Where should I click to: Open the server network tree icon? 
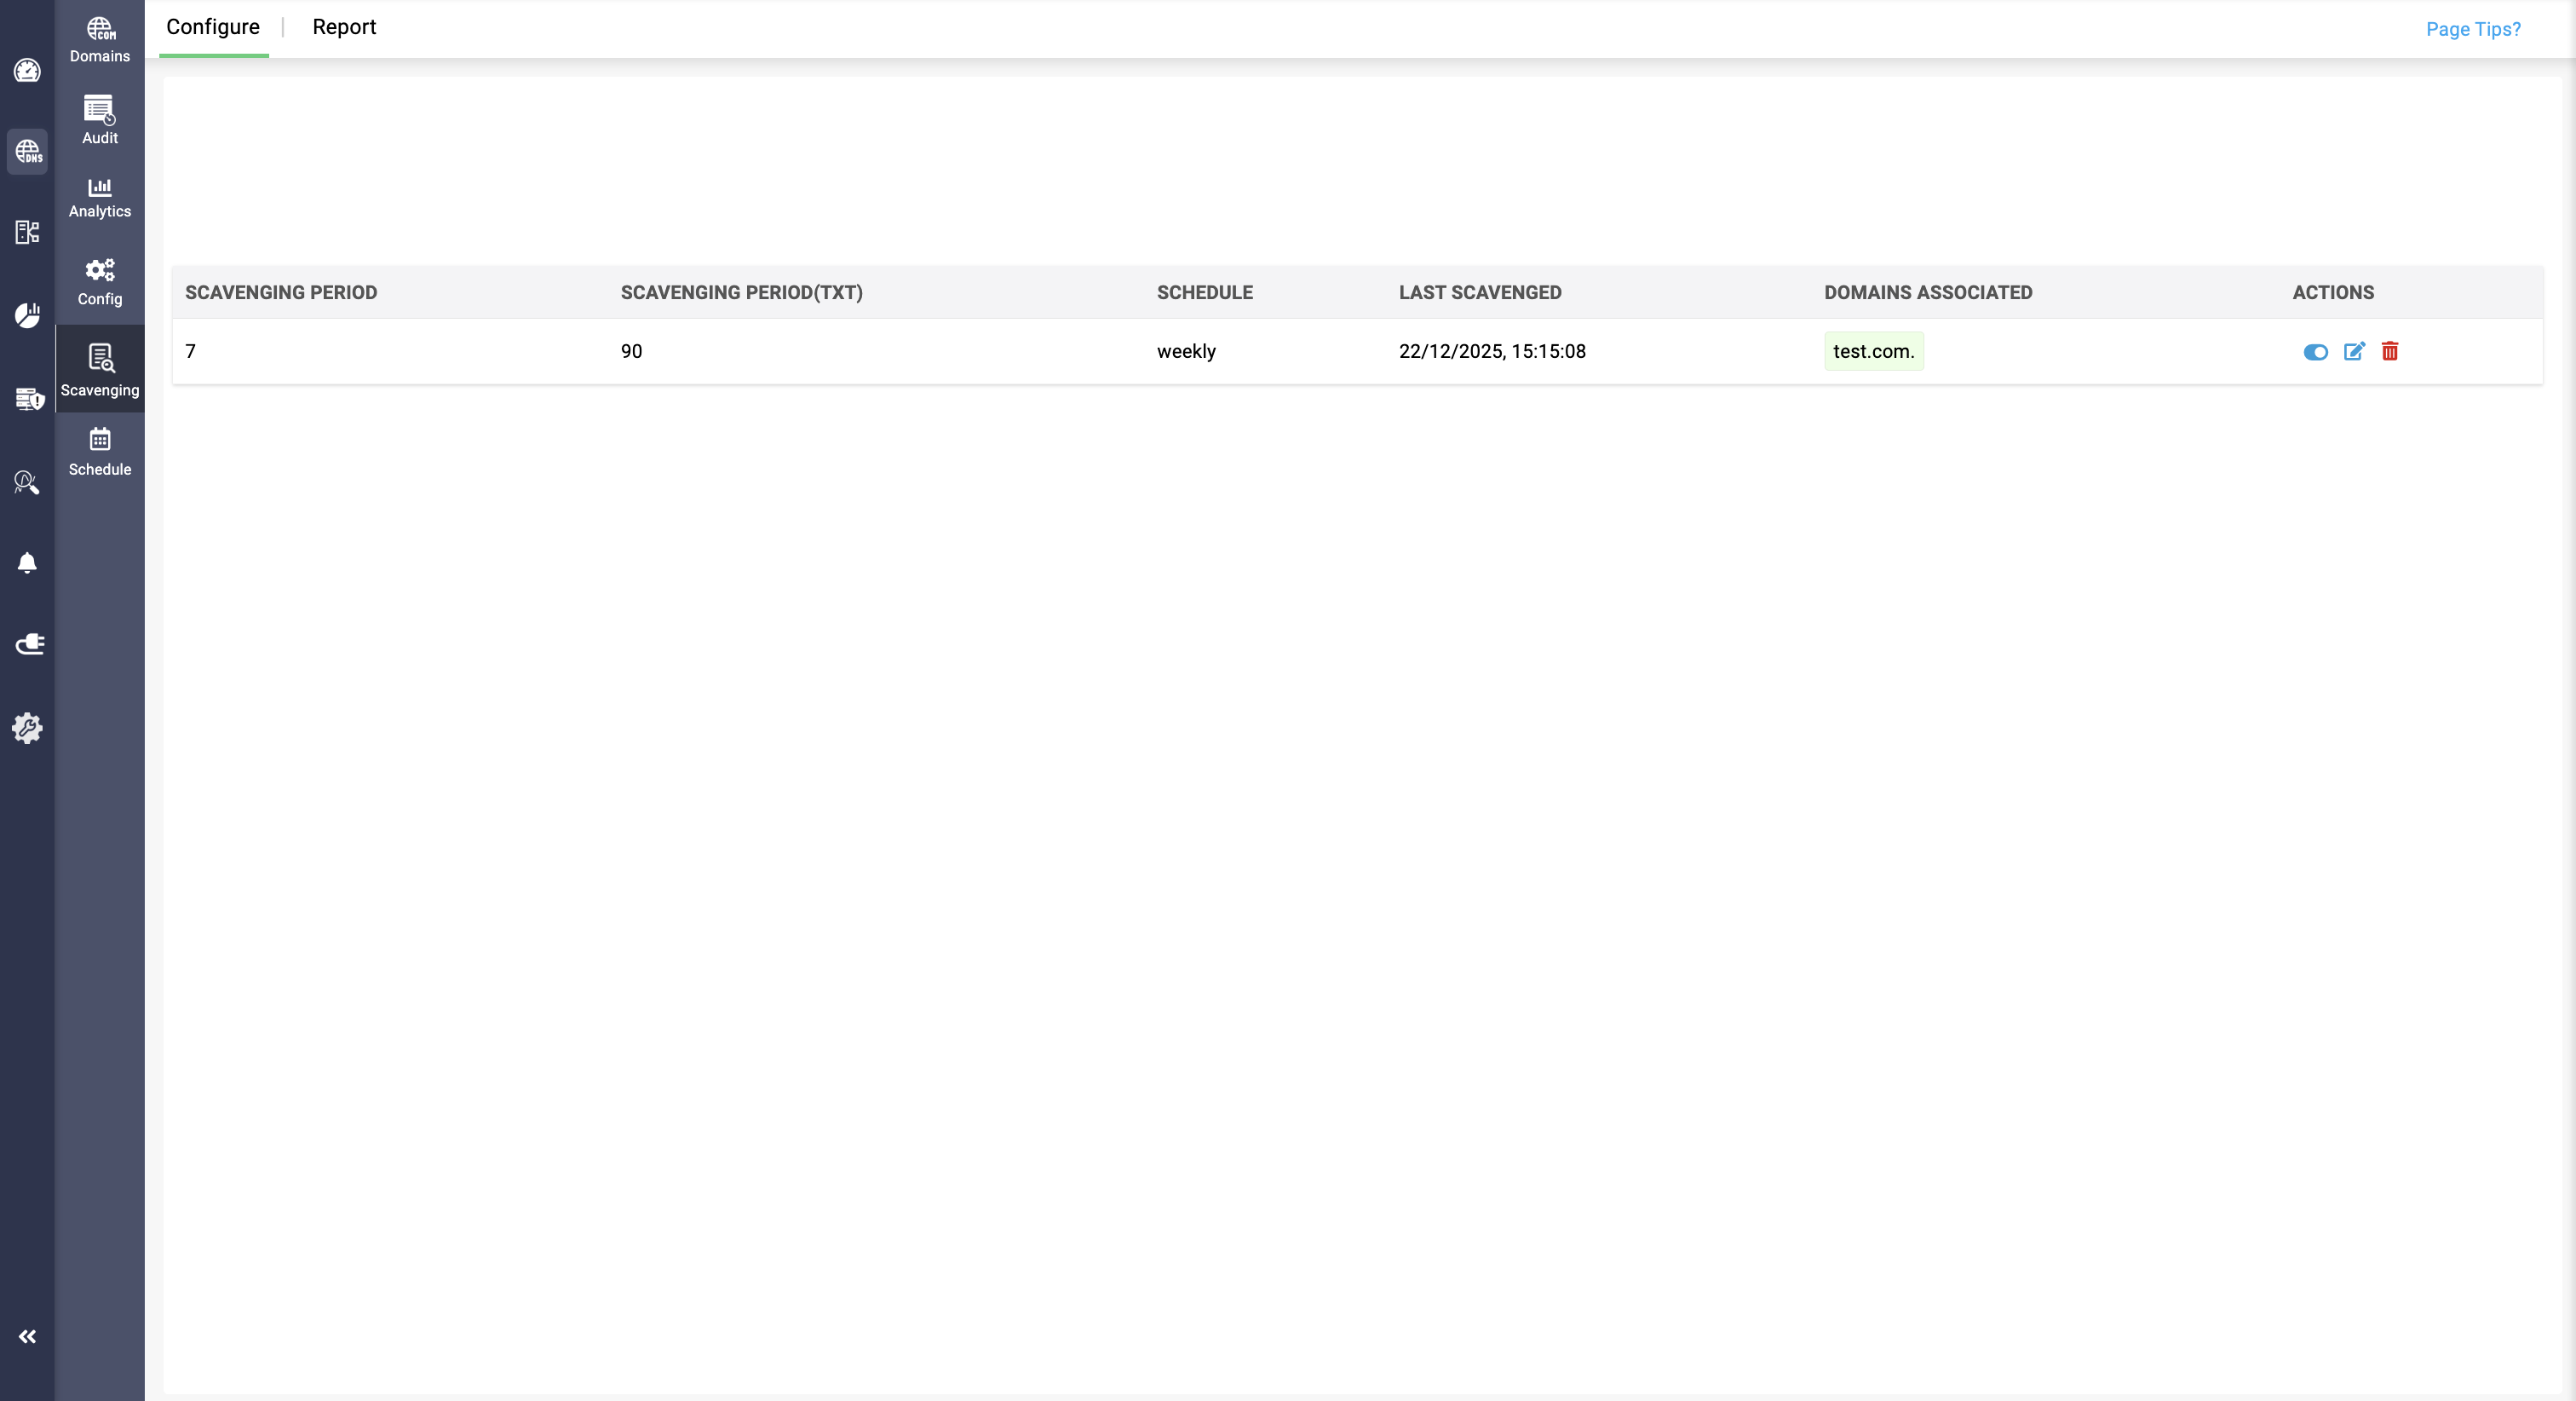27,232
